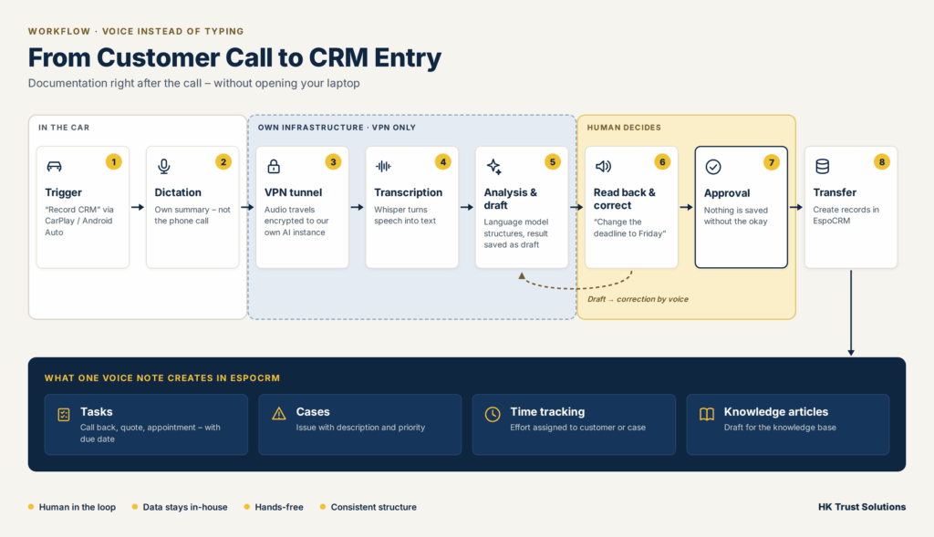Select the "Read back & correct" step title

pos(624,199)
